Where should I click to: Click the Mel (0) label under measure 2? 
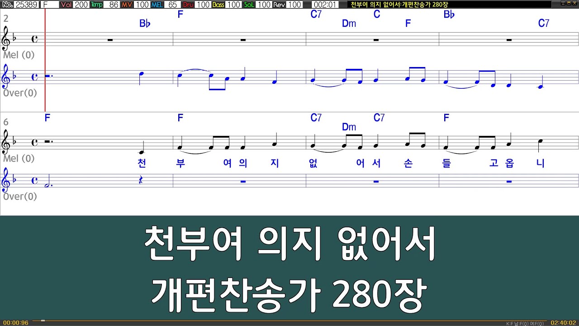point(19,55)
